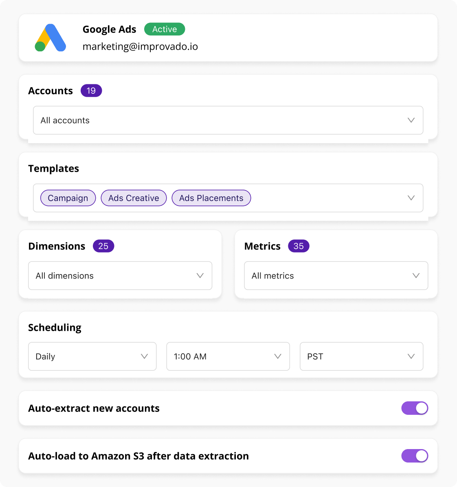Click the chevron in All accounts field

[x=411, y=120]
